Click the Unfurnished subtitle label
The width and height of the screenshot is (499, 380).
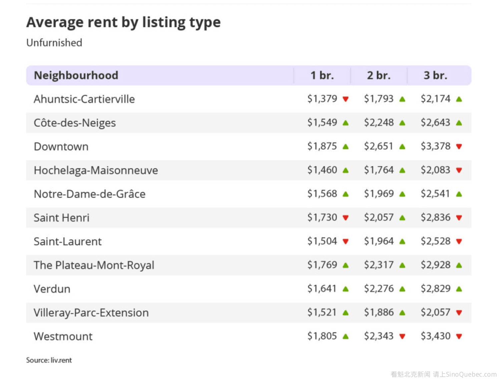[x=54, y=43]
